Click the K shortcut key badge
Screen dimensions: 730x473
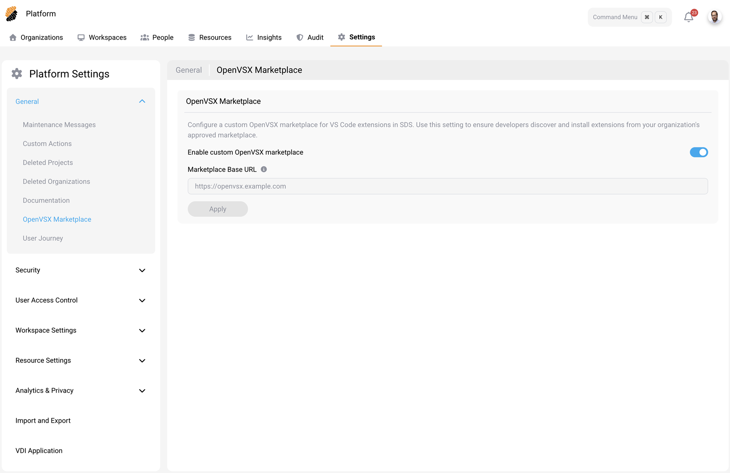[661, 17]
